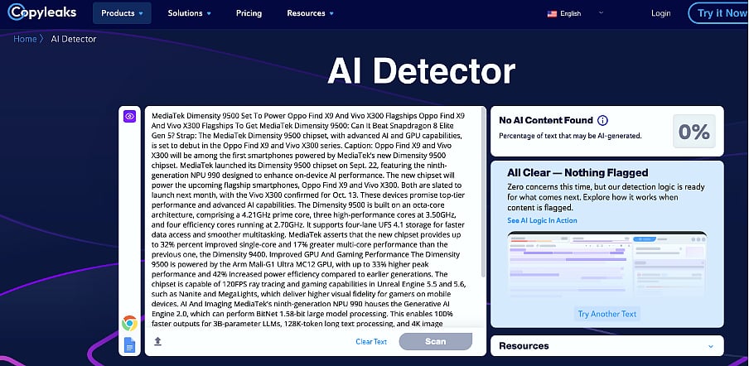This screenshot has width=749, height=366.
Task: Click the US flag icon
Action: [552, 14]
